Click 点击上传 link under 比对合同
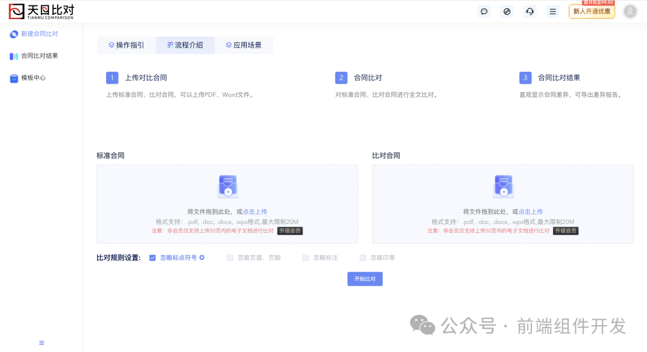The height and width of the screenshot is (352, 647). (531, 211)
